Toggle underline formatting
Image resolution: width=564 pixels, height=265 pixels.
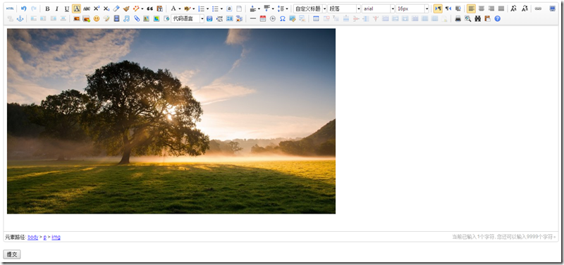point(66,8)
